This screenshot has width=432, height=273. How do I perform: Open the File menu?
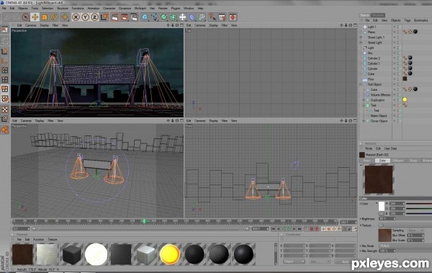pyautogui.click(x=4, y=8)
